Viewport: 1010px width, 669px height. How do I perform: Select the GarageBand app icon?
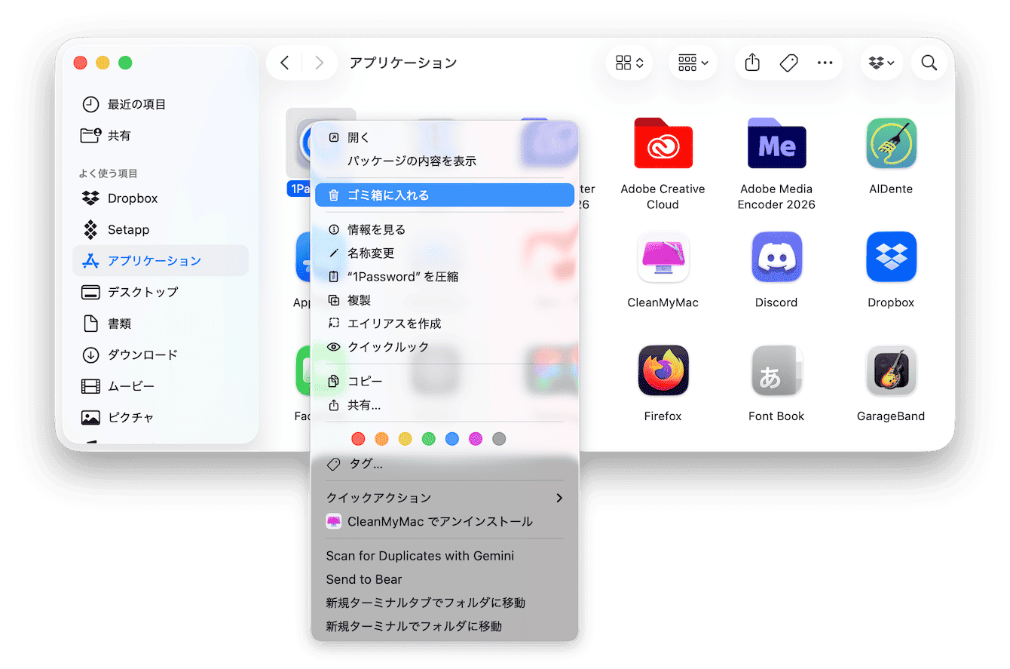click(x=891, y=370)
